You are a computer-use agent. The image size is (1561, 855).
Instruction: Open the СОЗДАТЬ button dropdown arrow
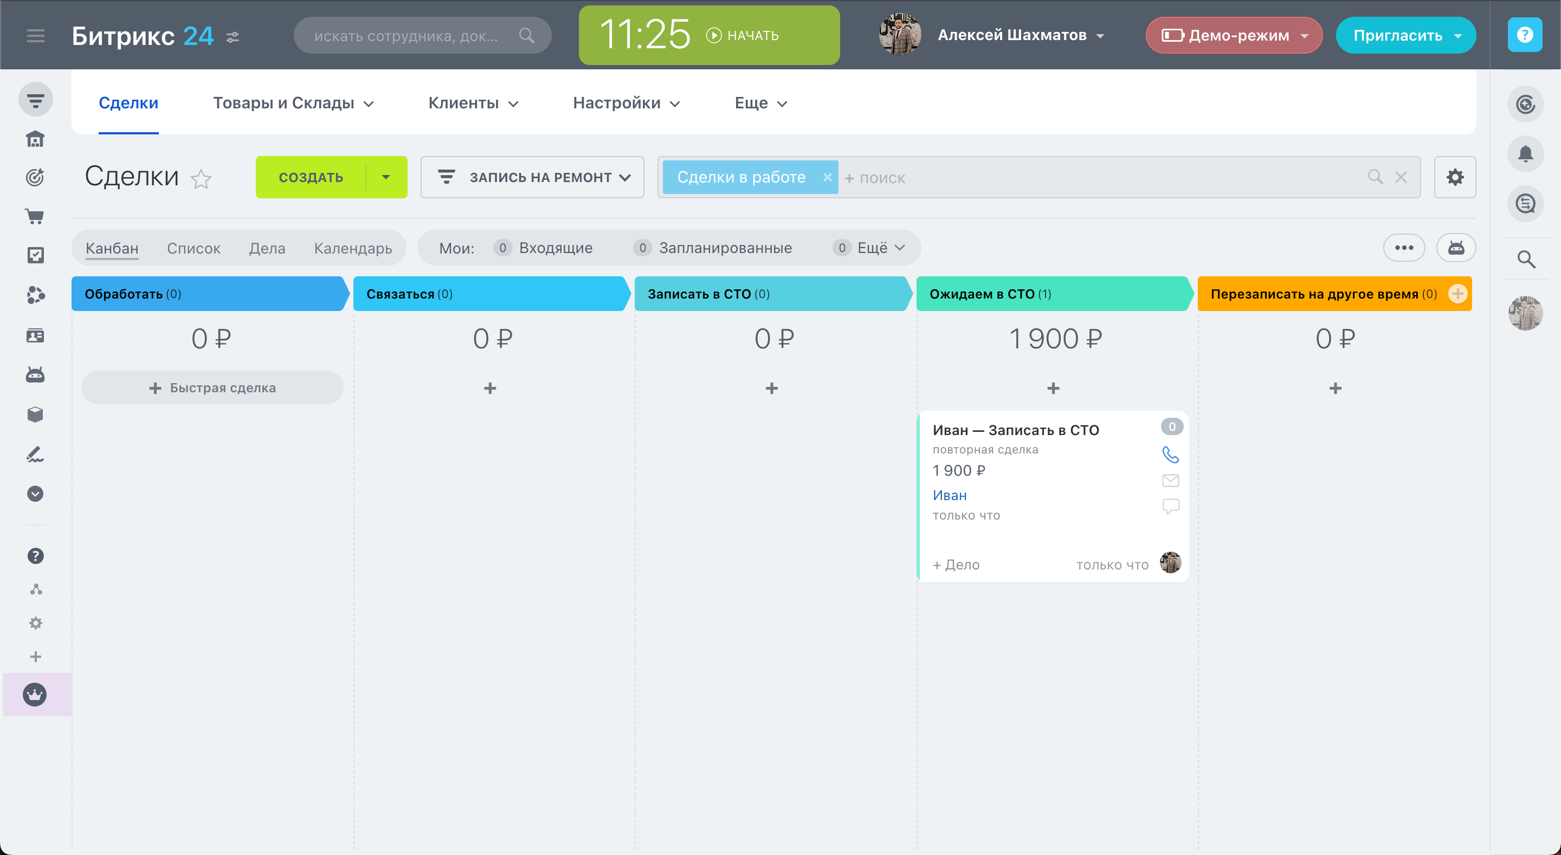point(386,178)
